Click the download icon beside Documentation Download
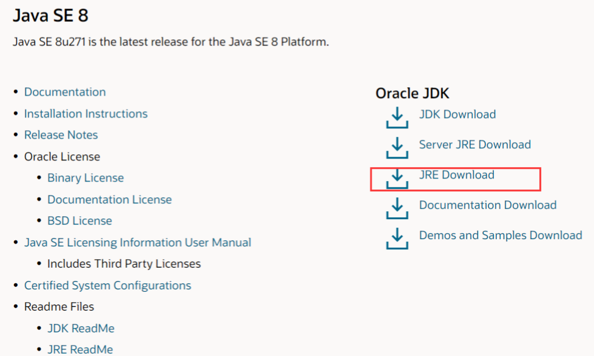 pyautogui.click(x=397, y=208)
